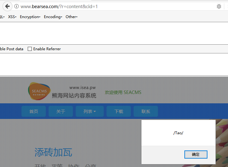Open the 联系 navigation item
Viewport: 228px width, 167px height.
[146, 111]
